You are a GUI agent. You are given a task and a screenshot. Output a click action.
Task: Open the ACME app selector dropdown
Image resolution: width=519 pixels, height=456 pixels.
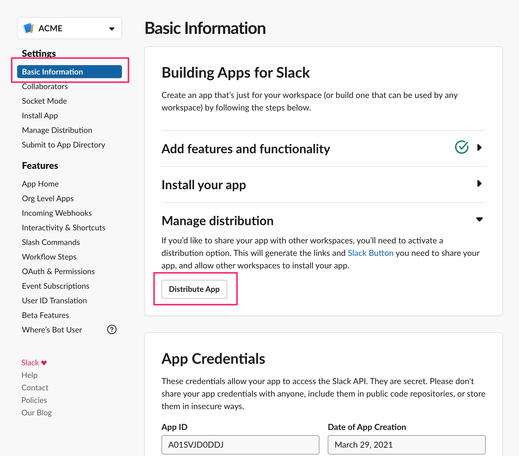pyautogui.click(x=112, y=28)
